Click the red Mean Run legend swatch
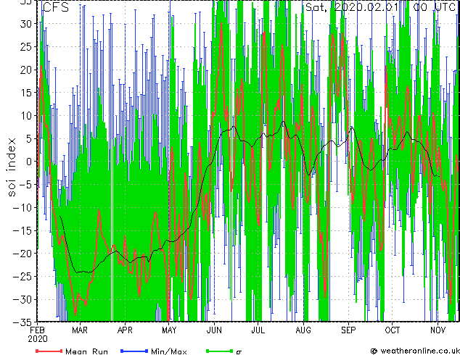 (49, 351)
